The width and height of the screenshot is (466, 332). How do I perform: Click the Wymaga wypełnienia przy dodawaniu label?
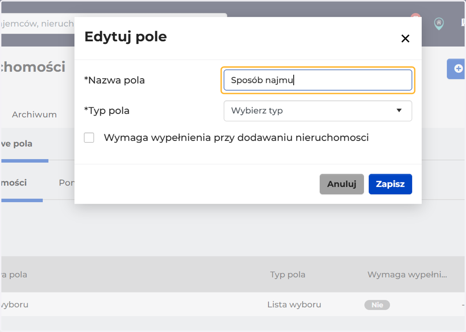pyautogui.click(x=236, y=138)
